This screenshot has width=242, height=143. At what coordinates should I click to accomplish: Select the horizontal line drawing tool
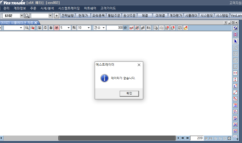click(235, 73)
